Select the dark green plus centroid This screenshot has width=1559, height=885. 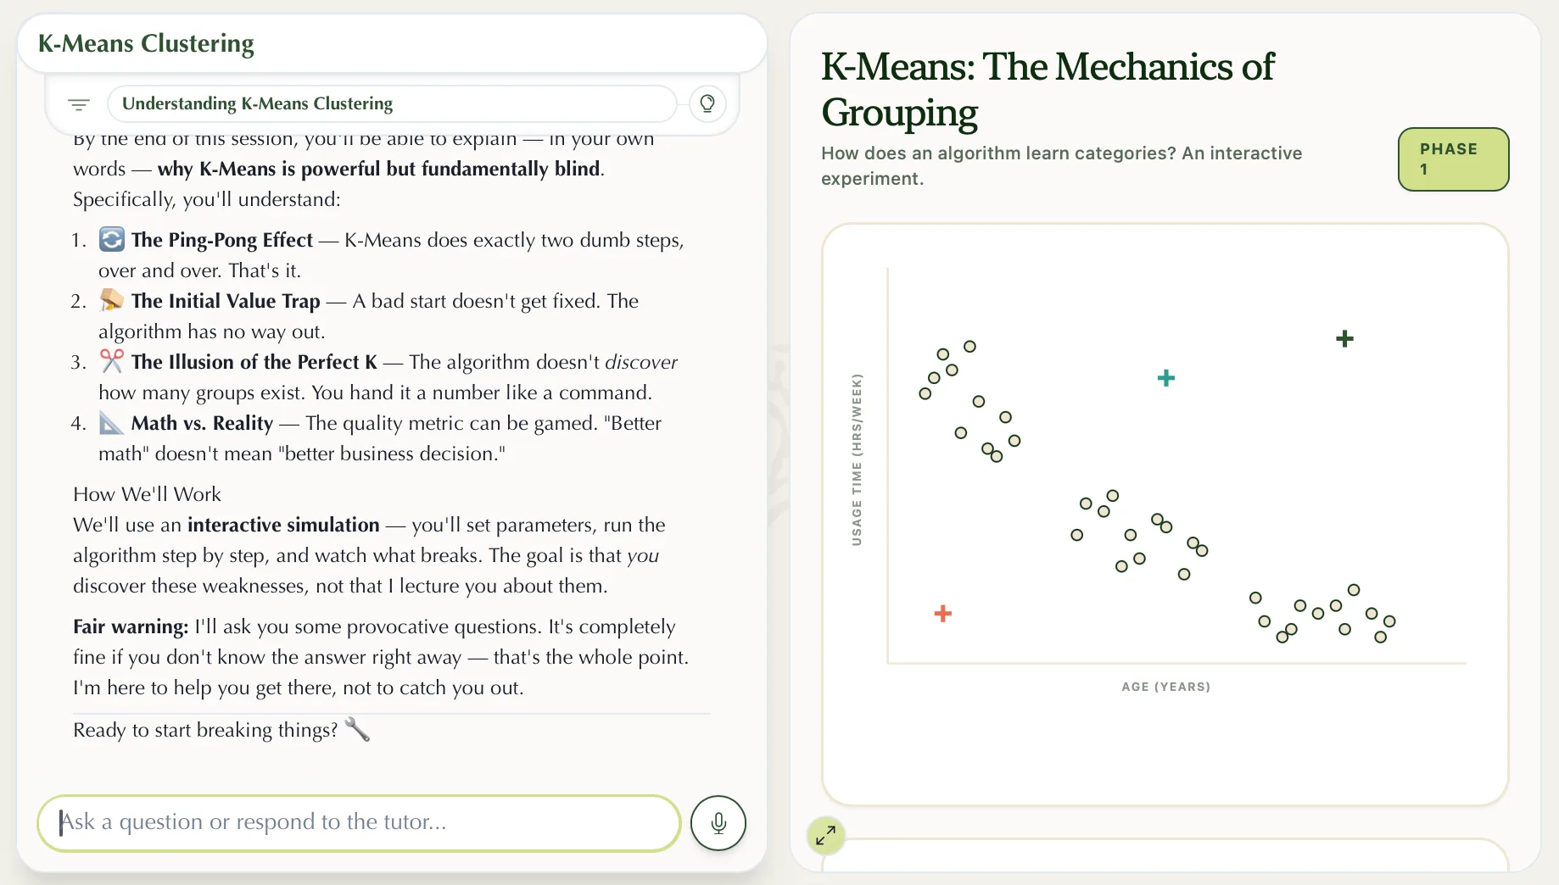[1344, 339]
